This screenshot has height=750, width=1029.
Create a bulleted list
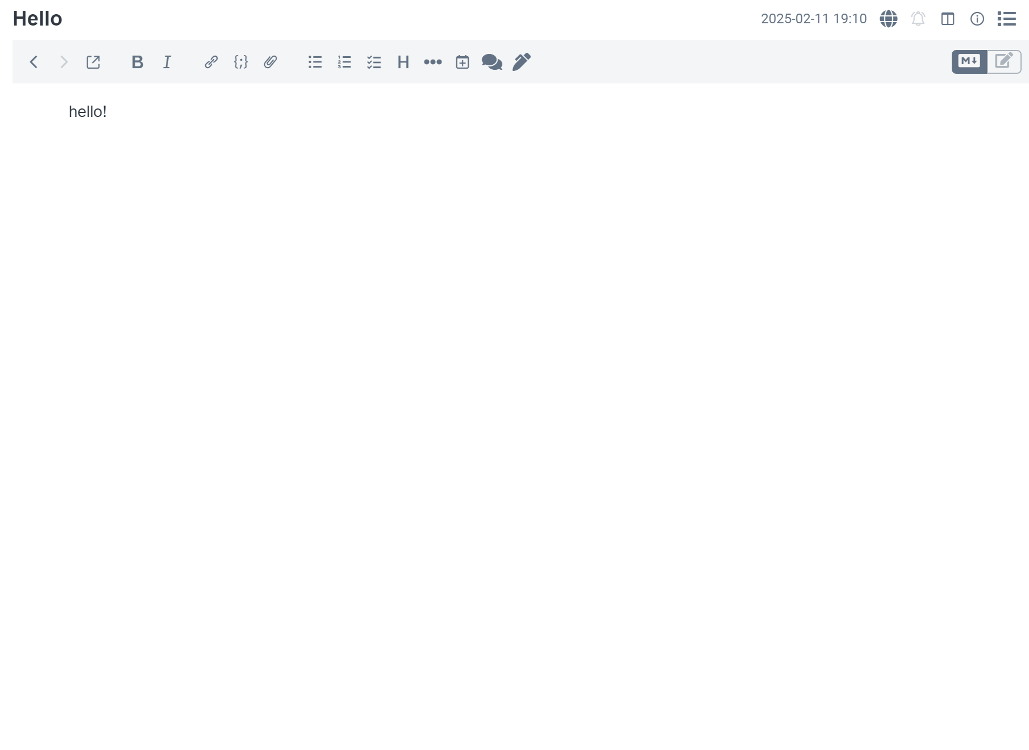click(315, 62)
